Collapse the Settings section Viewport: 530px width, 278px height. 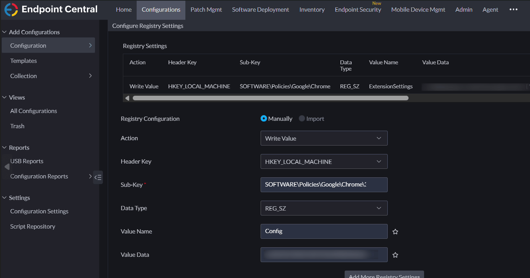(5, 197)
